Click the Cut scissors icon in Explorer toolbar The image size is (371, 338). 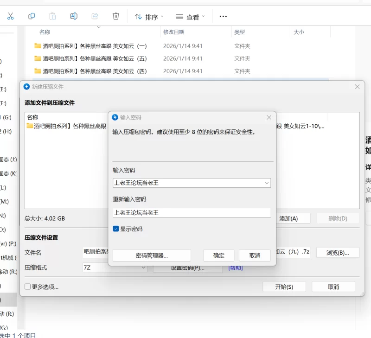[10, 16]
